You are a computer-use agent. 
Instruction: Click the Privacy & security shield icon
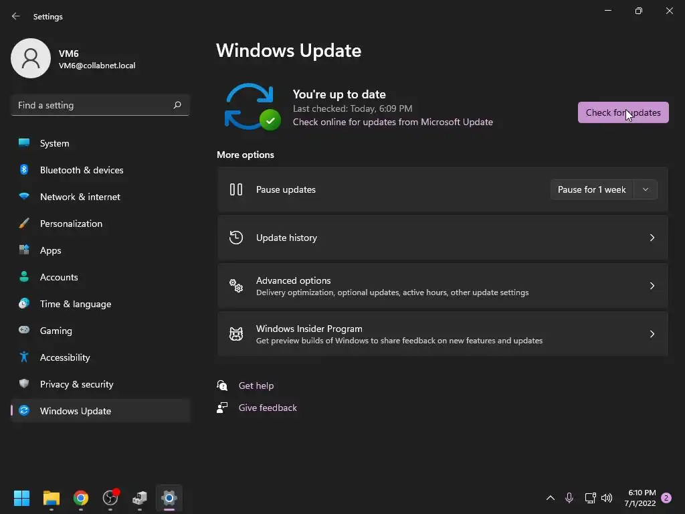point(24,383)
